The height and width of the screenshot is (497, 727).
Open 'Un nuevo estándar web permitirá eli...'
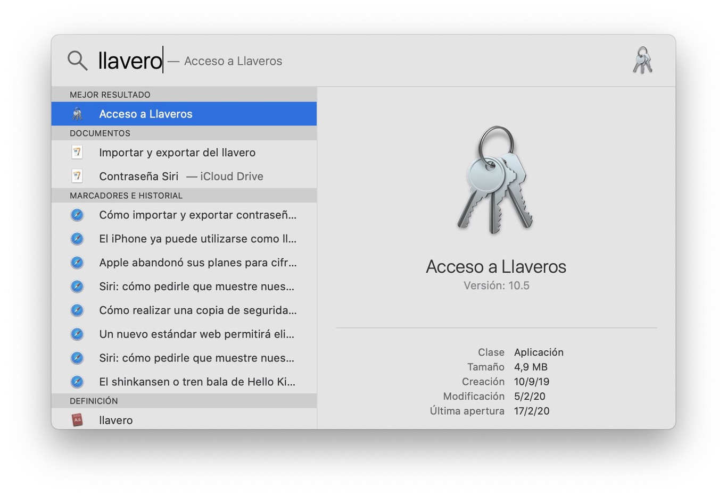click(x=184, y=334)
